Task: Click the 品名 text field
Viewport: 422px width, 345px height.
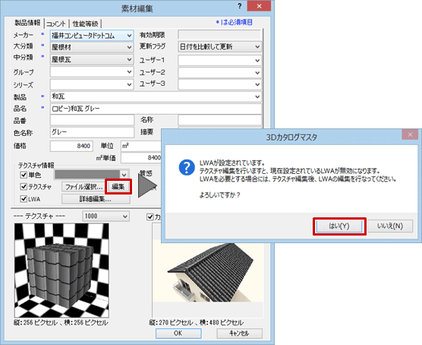Action: pyautogui.click(x=156, y=109)
